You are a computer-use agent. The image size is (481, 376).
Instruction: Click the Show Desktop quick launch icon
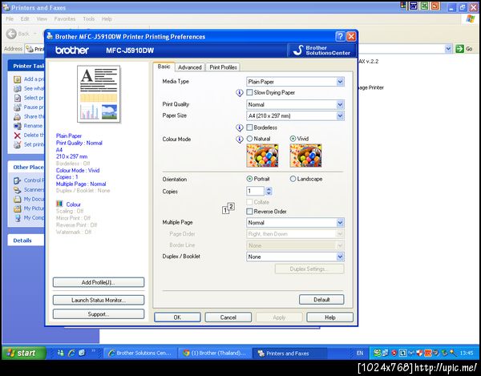click(x=82, y=353)
